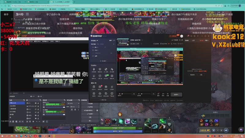Remove selected source with sources trash icon
The width and height of the screenshot is (245, 138).
[30, 121]
